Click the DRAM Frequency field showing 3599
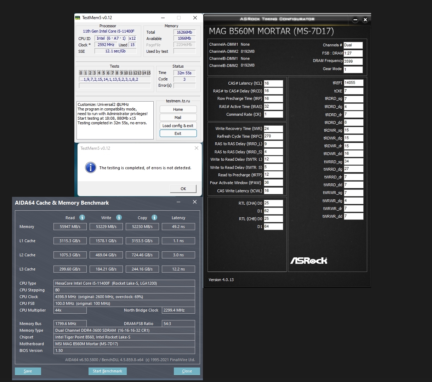 click(353, 61)
